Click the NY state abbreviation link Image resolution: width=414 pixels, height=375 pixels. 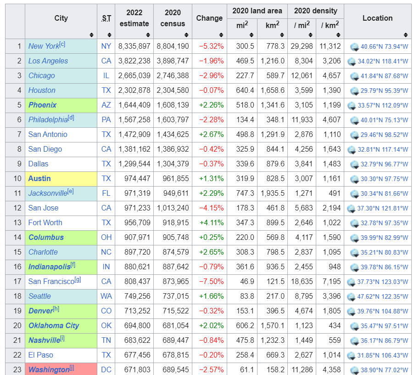point(106,46)
